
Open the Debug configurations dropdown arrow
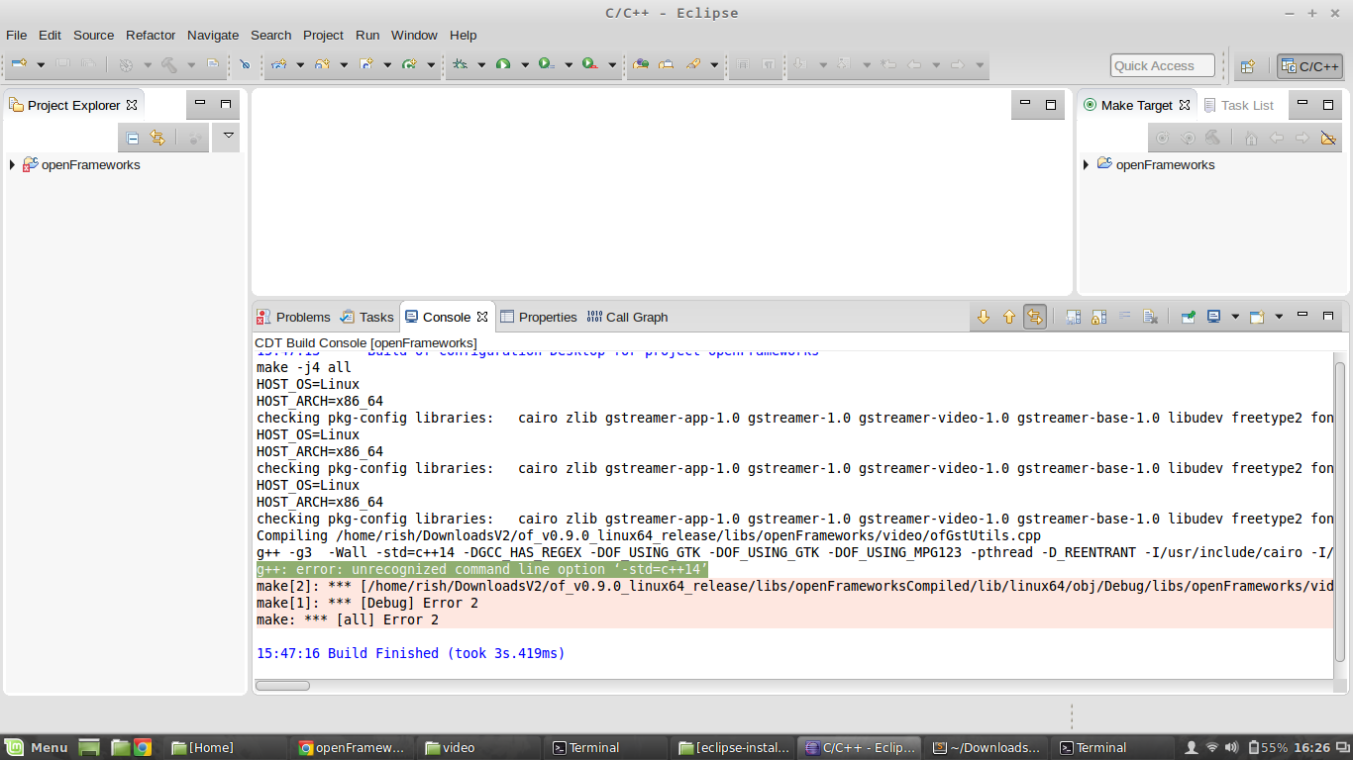[481, 65]
